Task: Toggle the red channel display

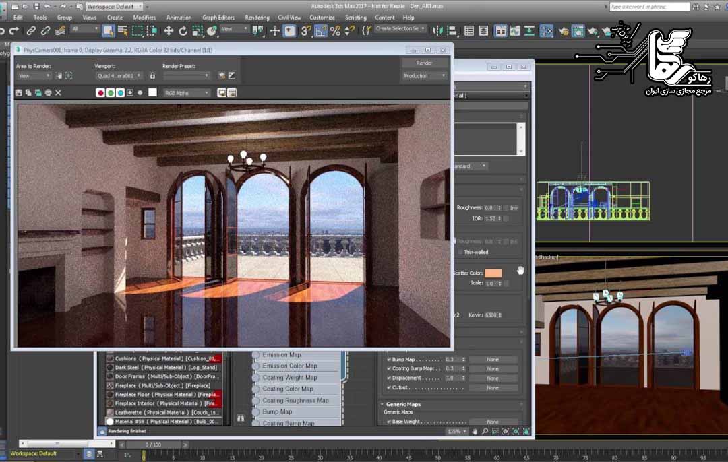Action: coord(100,92)
